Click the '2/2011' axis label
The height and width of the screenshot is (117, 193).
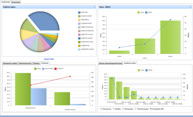119,56
